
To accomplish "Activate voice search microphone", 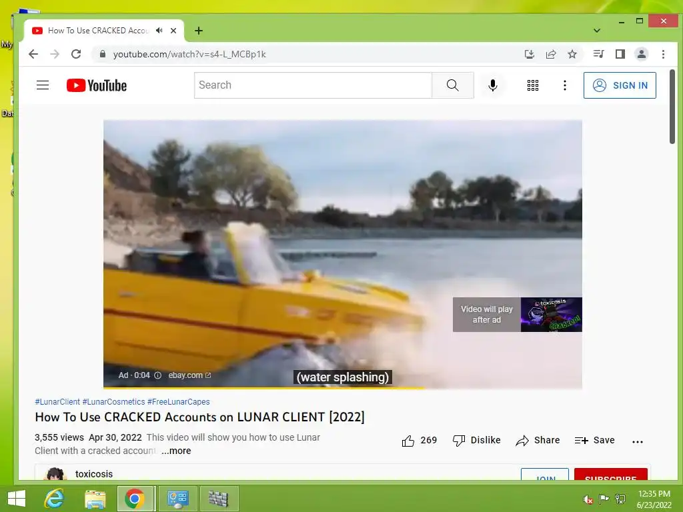I will pyautogui.click(x=493, y=85).
